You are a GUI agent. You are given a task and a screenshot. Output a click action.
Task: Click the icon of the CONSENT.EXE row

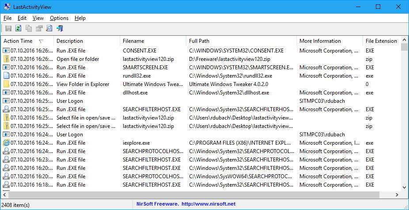(6, 51)
